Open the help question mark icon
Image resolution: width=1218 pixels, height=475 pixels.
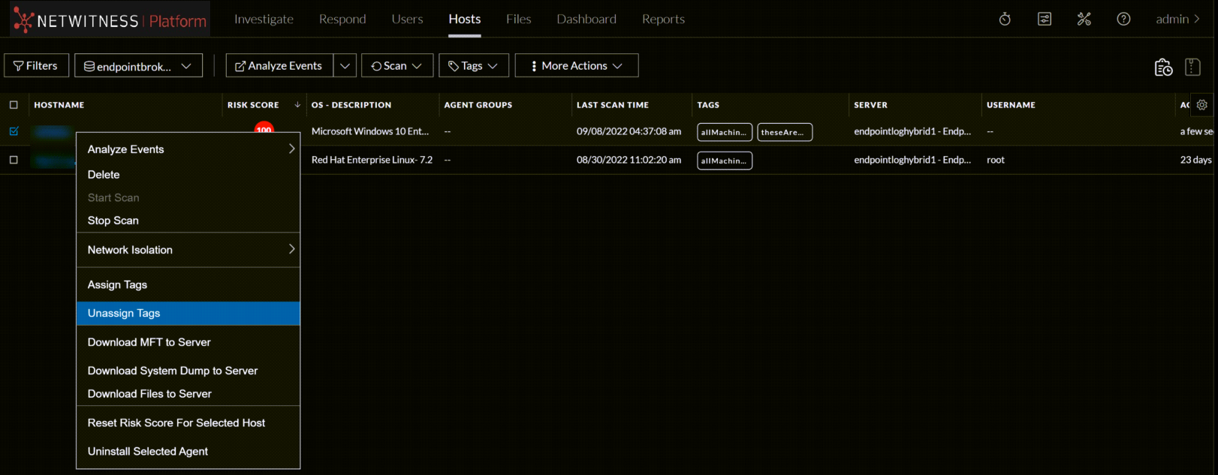tap(1123, 19)
